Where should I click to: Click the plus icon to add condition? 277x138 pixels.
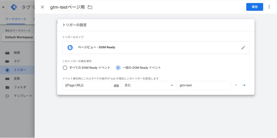click(x=244, y=85)
